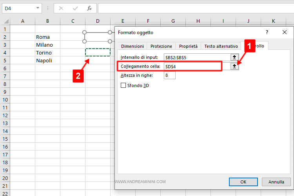This screenshot has width=294, height=196.
Task: Select column K header
Action: click(273, 21)
